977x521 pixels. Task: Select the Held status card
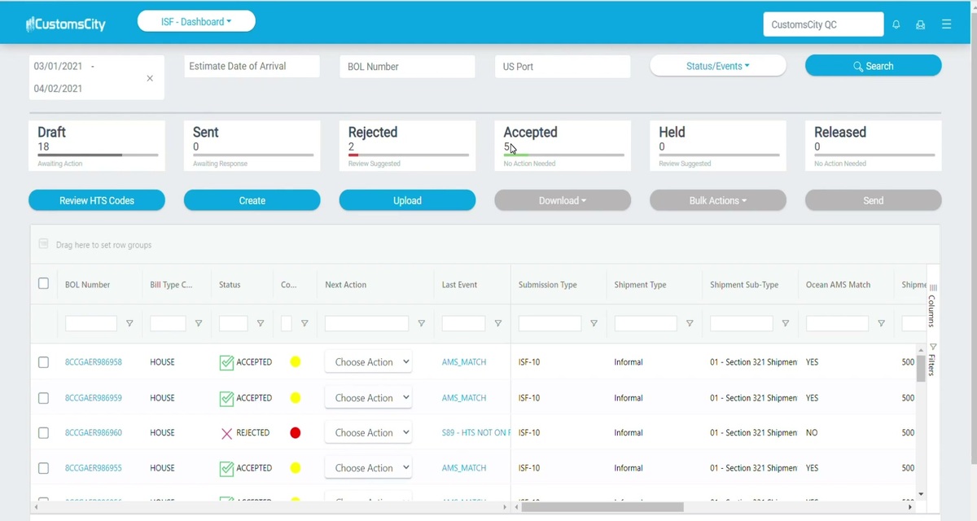pyautogui.click(x=718, y=147)
